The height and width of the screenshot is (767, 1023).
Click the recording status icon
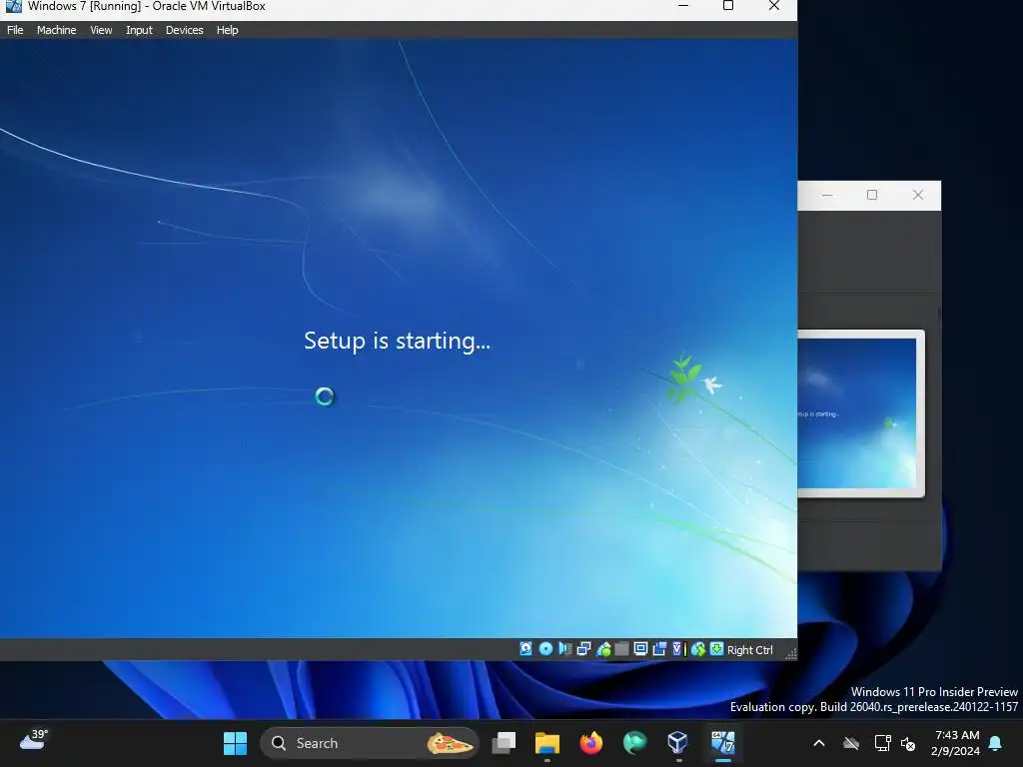[x=659, y=649]
